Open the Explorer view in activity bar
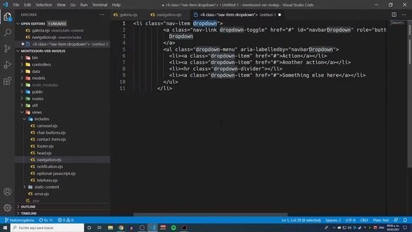Viewport: 412px width, 232px height. (x=7, y=17)
